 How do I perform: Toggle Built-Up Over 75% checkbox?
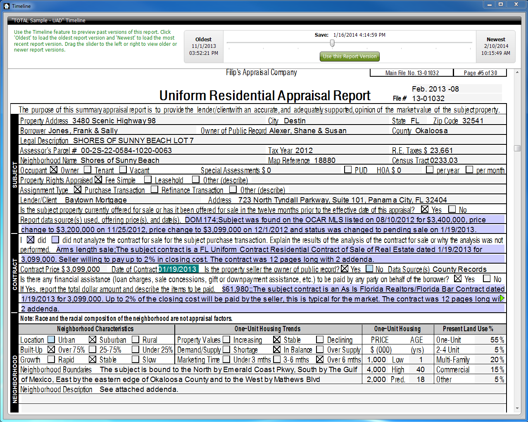51,349
